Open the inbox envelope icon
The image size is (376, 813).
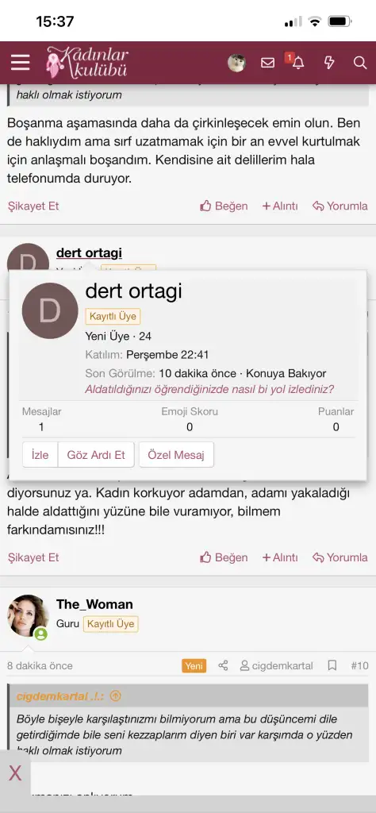coord(268,63)
